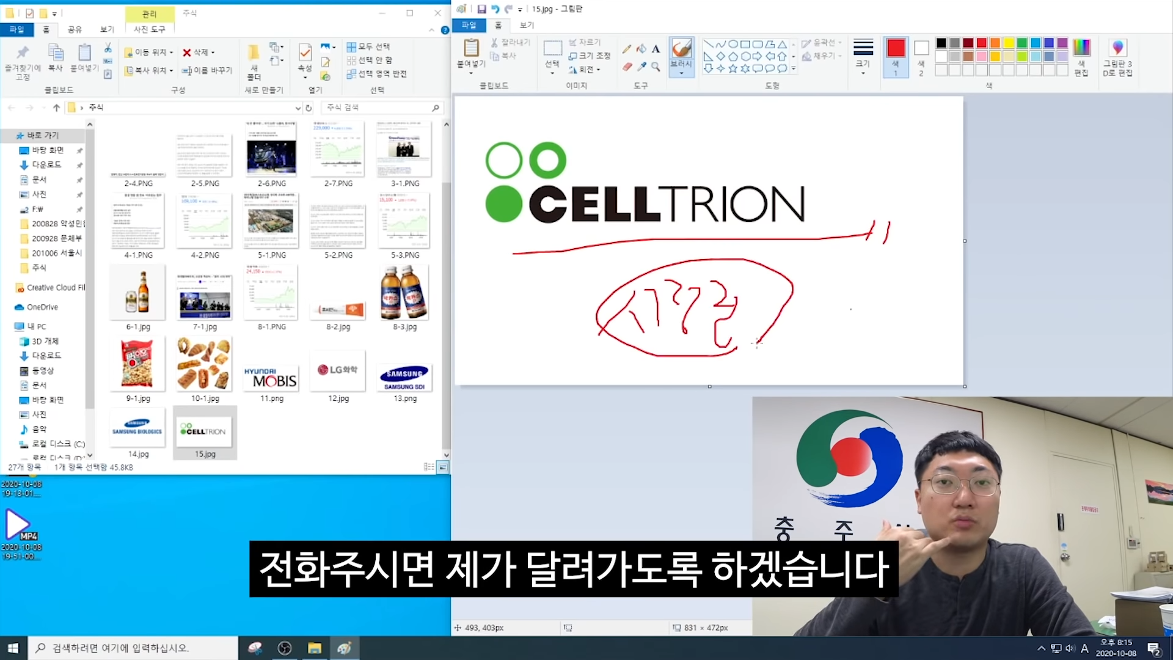Click Invert selection (선택 영역 반전) button

376,73
